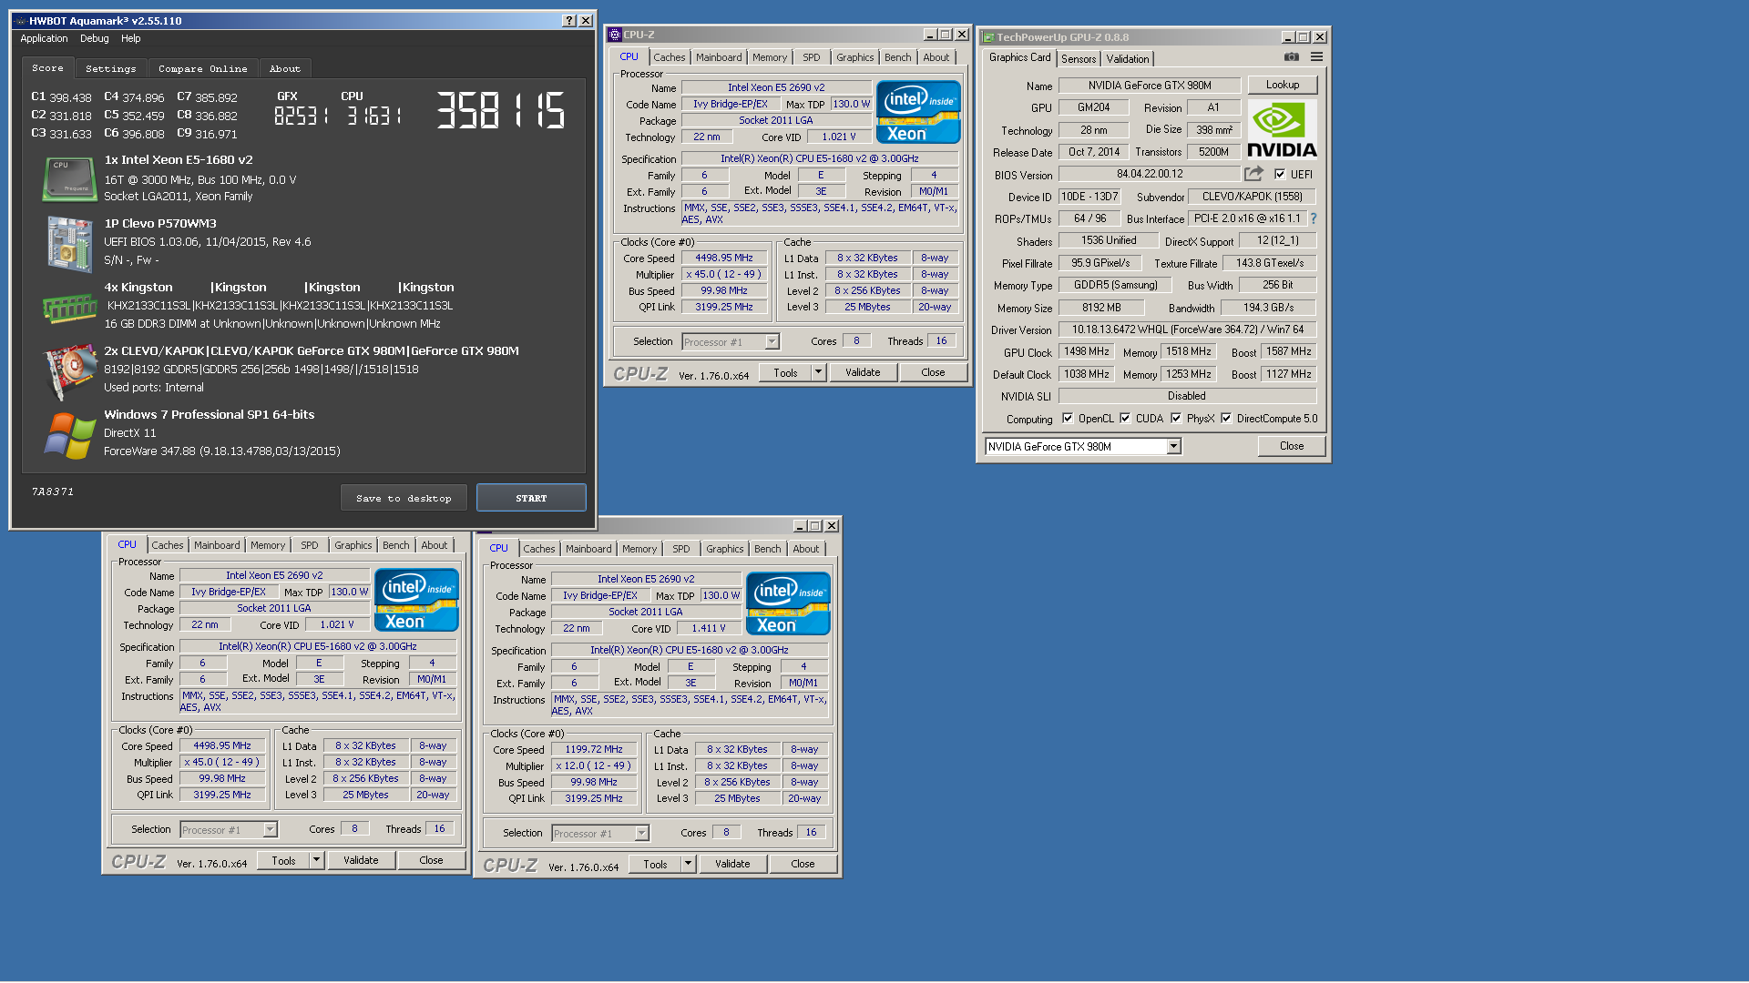The image size is (1749, 983).
Task: Click the Aquamark help question mark button
Action: point(569,20)
